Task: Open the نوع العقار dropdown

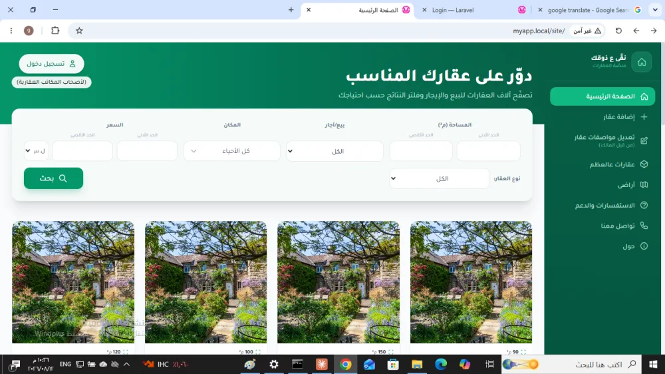Action: [x=440, y=179]
